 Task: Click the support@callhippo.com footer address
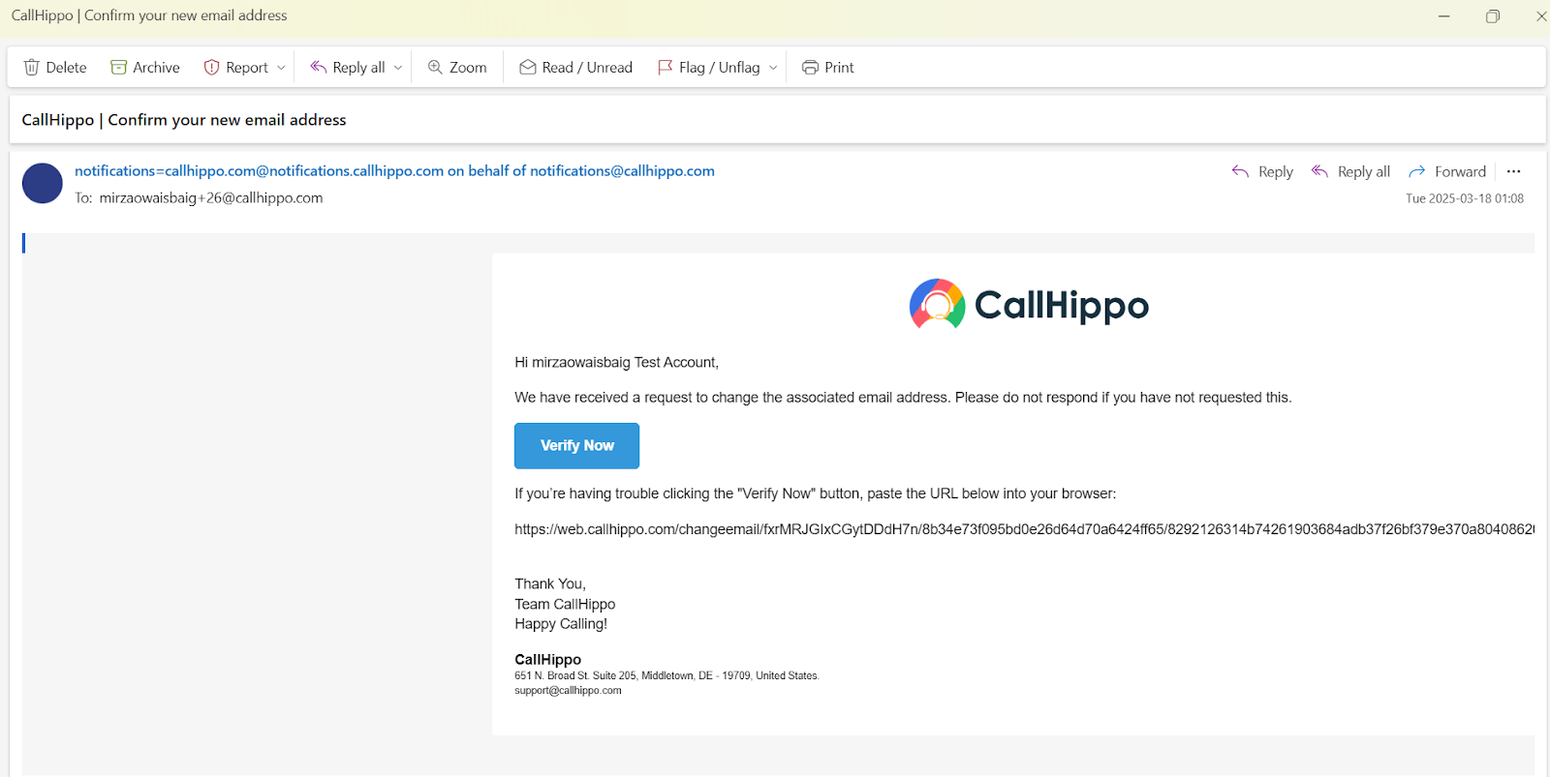tap(568, 690)
